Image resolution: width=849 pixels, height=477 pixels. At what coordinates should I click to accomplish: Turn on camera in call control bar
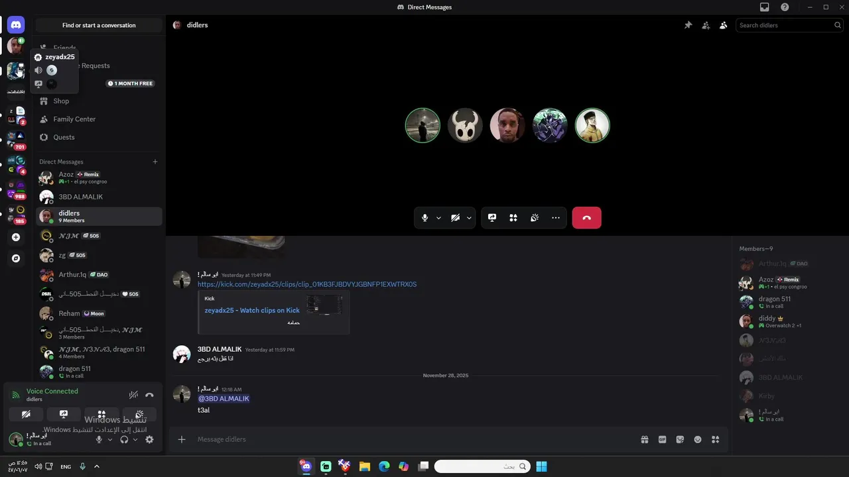tap(456, 218)
